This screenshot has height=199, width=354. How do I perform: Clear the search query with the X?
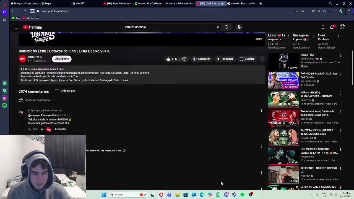(218, 27)
